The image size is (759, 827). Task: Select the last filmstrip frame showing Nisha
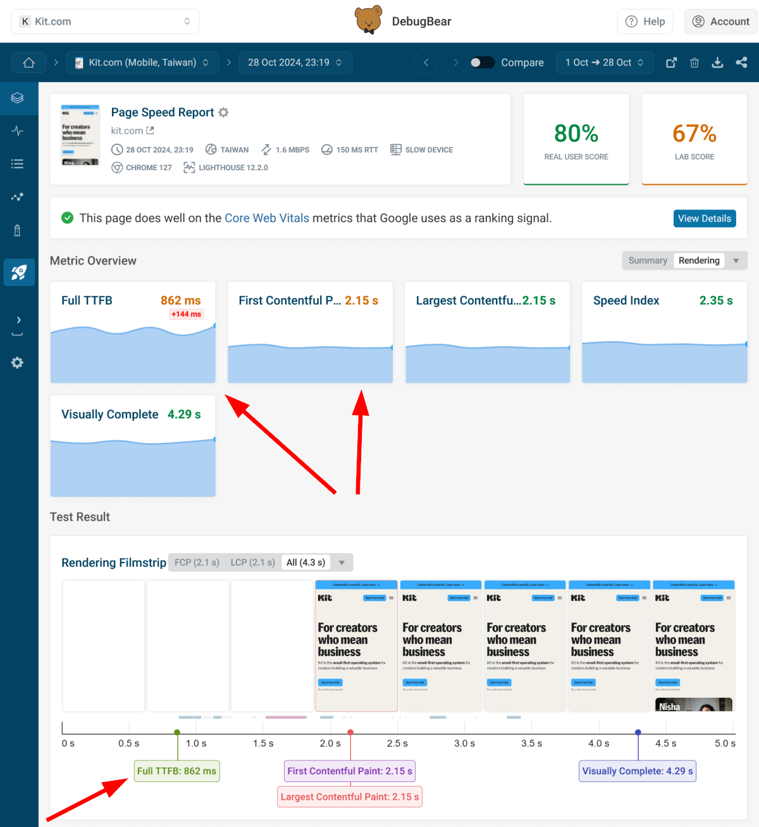coord(694,646)
